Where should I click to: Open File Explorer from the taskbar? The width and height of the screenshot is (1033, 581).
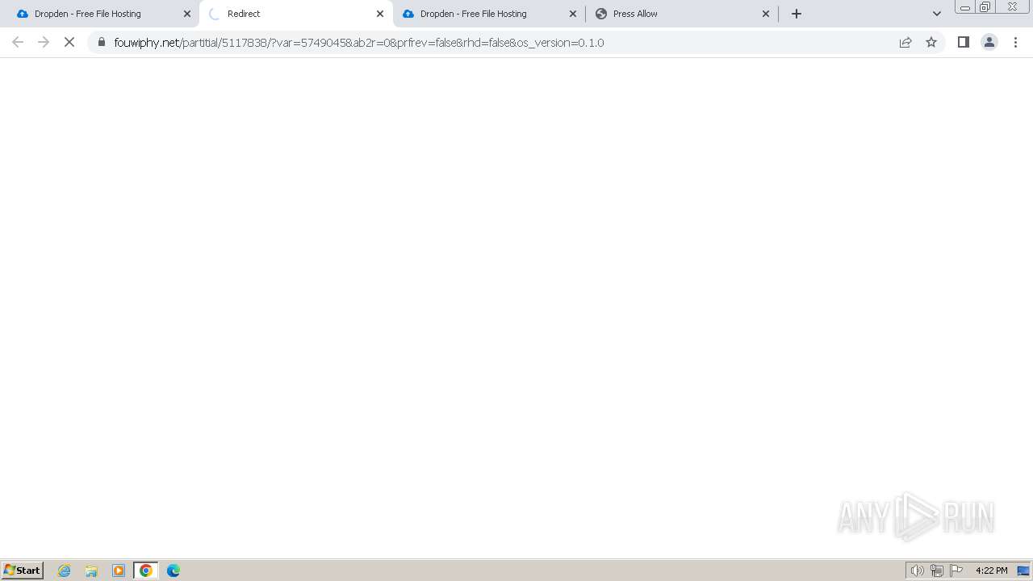click(x=91, y=571)
